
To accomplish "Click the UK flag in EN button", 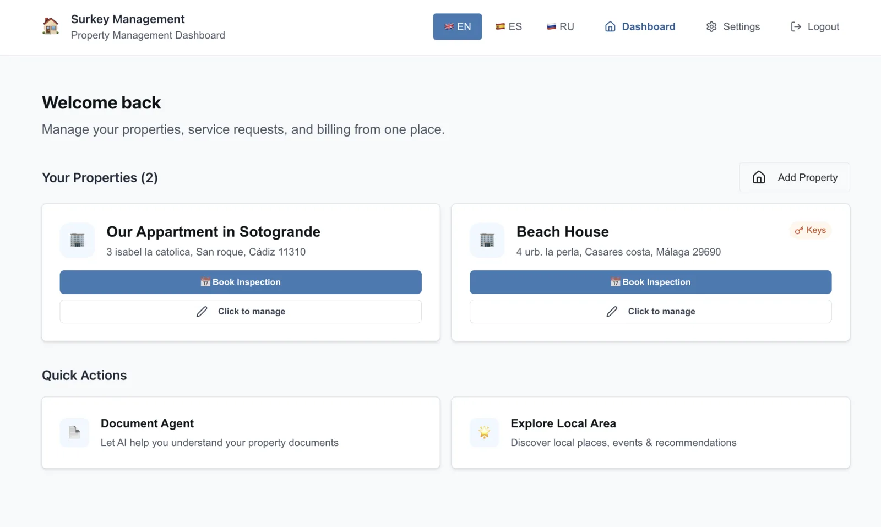I will 449,26.
